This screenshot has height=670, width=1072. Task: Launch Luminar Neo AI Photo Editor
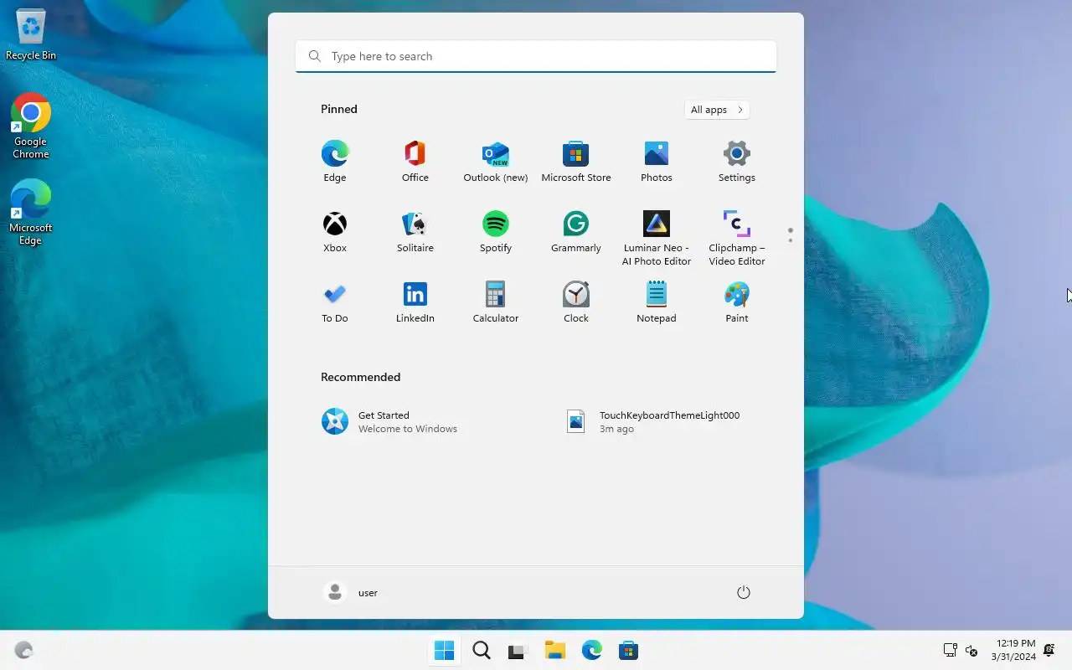click(657, 238)
